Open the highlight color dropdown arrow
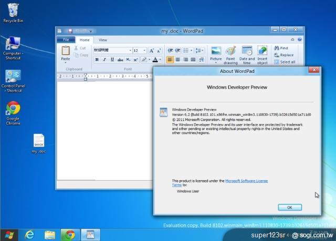This screenshot has width=336, height=241. coord(149,60)
